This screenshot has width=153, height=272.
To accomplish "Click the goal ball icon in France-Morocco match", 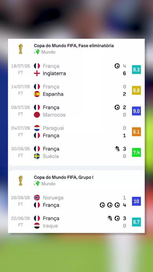I will [x=117, y=107].
